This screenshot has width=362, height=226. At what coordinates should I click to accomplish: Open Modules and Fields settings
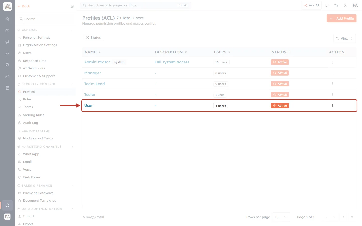[x=38, y=138]
